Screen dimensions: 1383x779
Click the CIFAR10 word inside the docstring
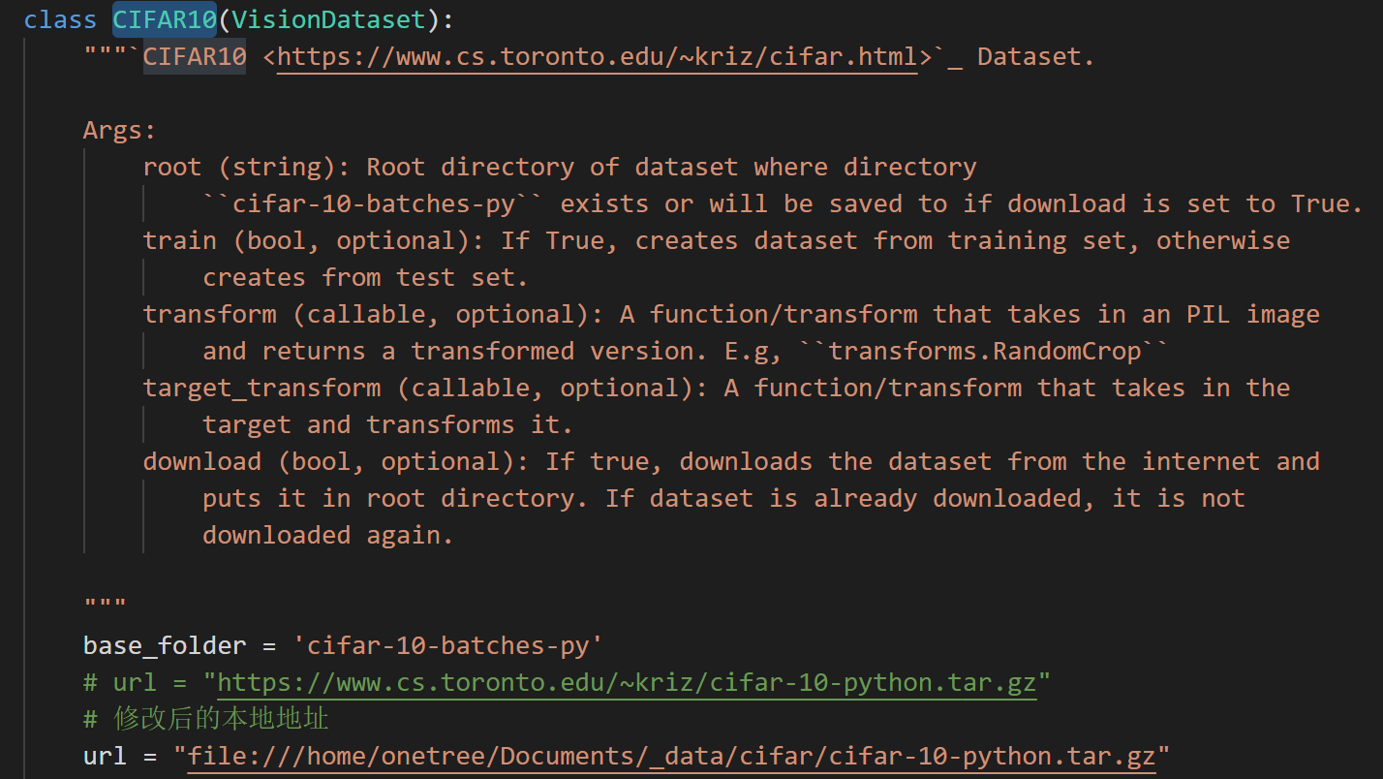click(194, 57)
